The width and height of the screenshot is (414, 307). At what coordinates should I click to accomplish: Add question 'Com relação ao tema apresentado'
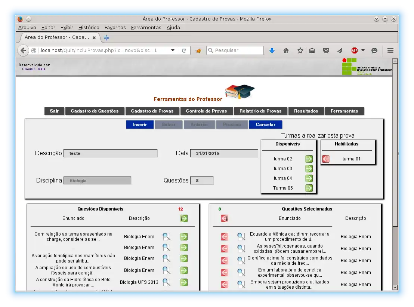coord(184,236)
